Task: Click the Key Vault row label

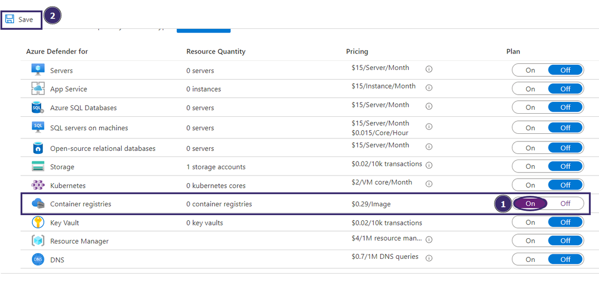Action: pos(64,222)
